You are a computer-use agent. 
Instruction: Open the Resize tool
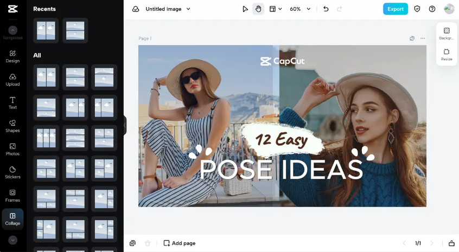point(447,54)
